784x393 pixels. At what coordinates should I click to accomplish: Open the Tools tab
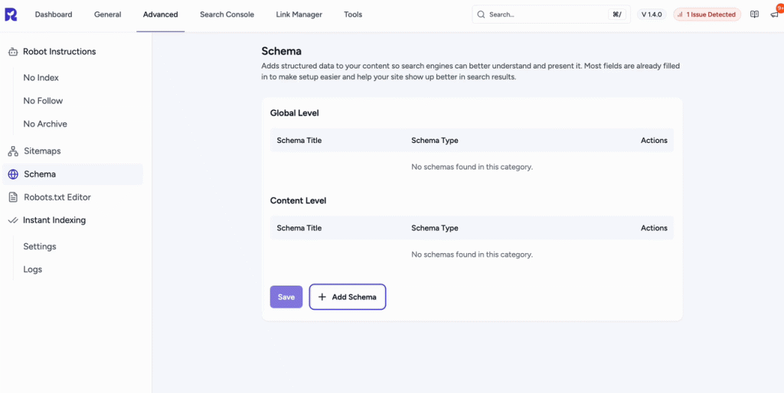pos(353,15)
